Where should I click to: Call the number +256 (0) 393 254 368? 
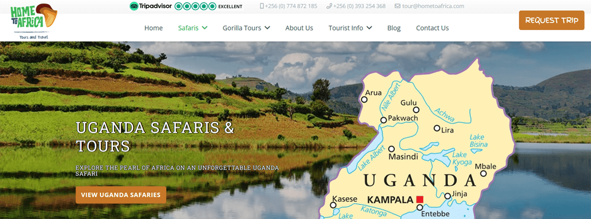coord(359,6)
